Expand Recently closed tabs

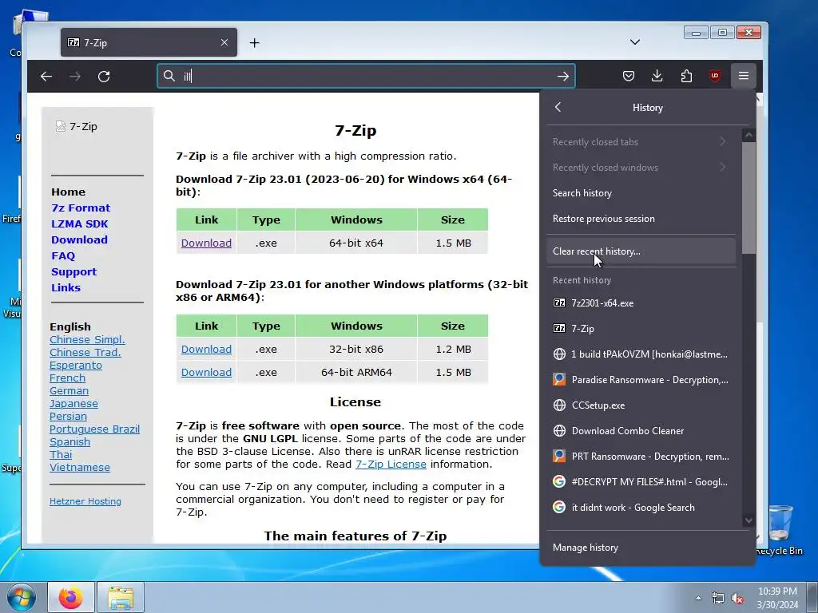(641, 142)
